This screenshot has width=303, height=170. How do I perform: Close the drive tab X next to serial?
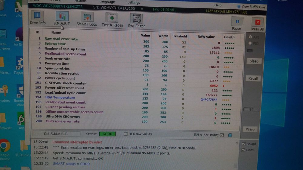coord(142,9)
